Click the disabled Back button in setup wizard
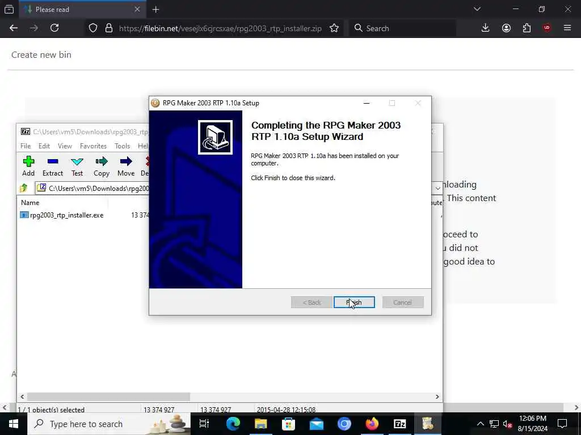The height and width of the screenshot is (435, 581). point(311,302)
